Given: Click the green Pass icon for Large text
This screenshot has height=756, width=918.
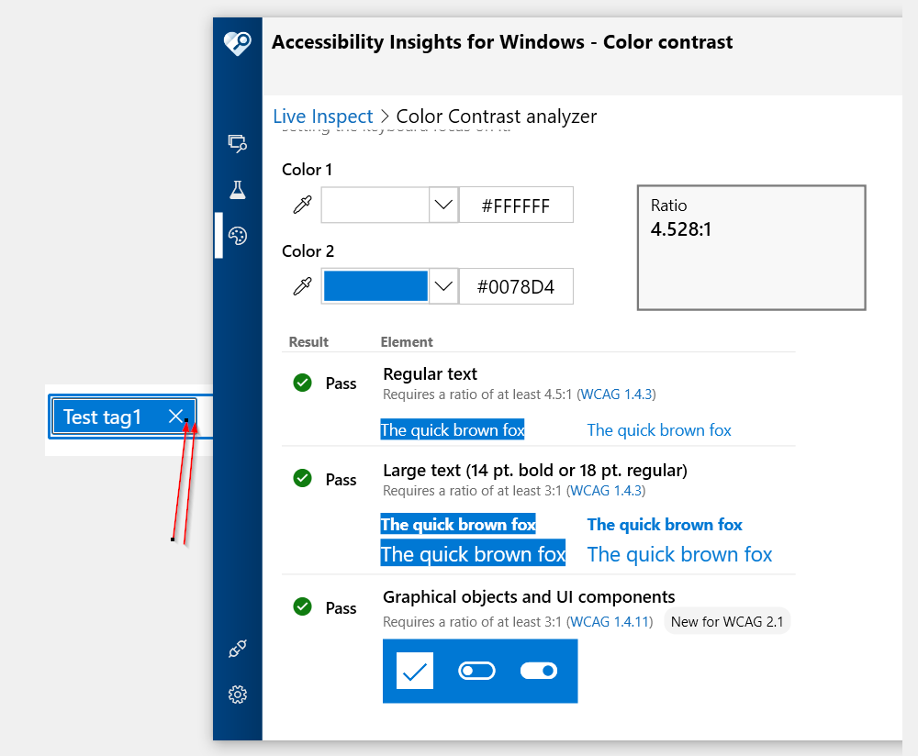Looking at the screenshot, I should pos(302,478).
